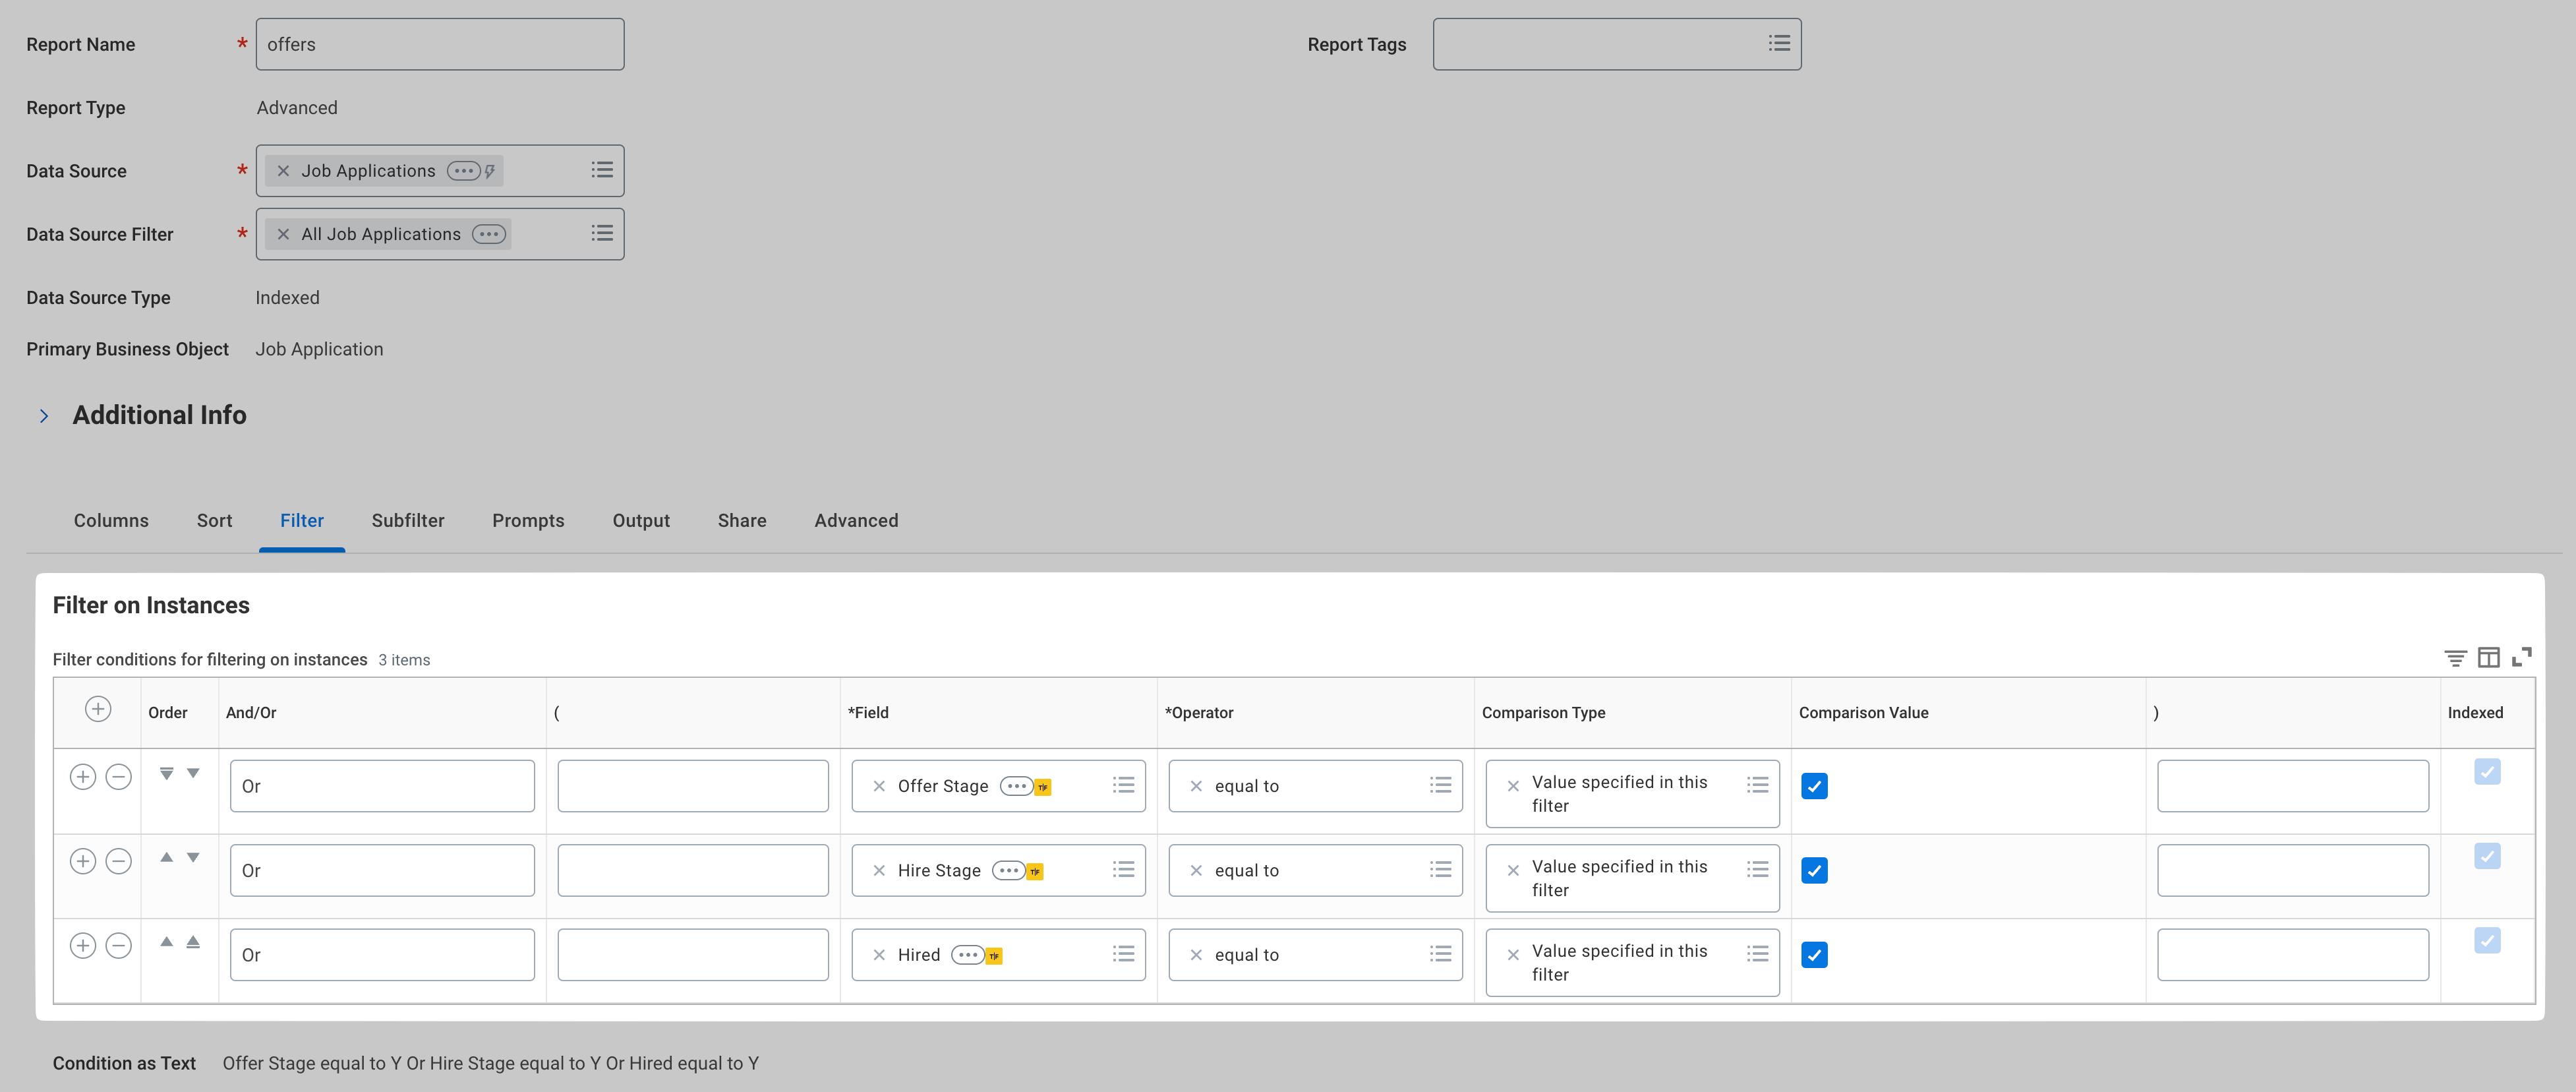
Task: Remove the All Job Applications selection
Action: [x=283, y=234]
